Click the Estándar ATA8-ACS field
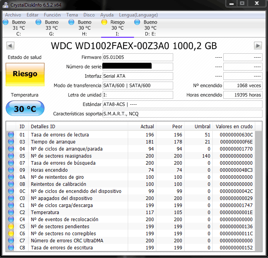Image resolution: width=268 pixels, height=258 pixels. coord(182,104)
